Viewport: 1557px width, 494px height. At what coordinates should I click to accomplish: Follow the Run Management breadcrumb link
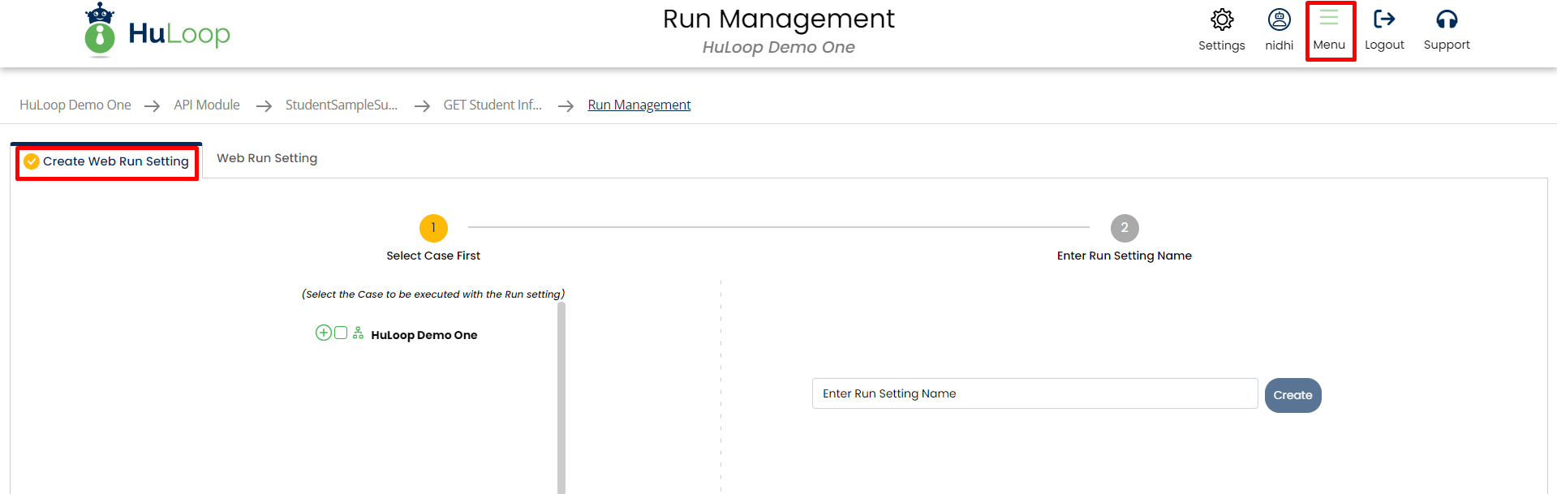pyautogui.click(x=639, y=105)
